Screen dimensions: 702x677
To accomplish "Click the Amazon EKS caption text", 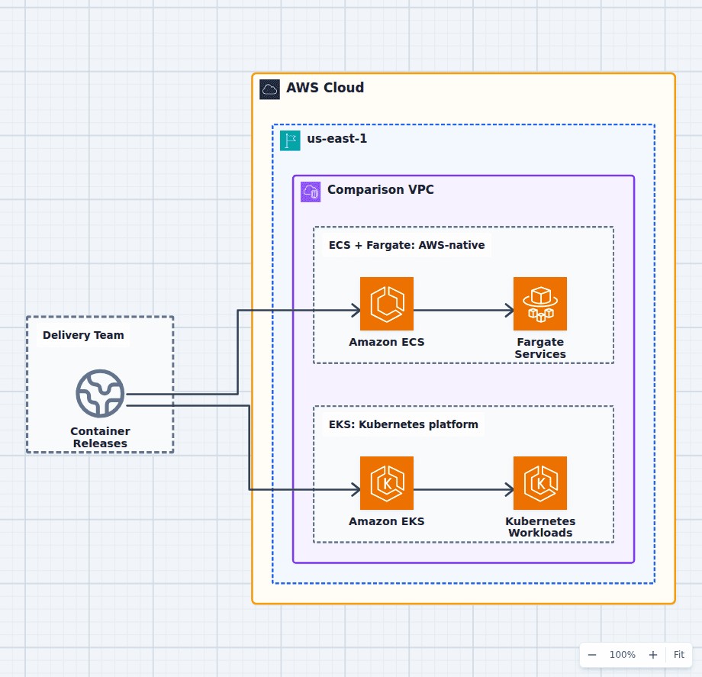I will (387, 521).
